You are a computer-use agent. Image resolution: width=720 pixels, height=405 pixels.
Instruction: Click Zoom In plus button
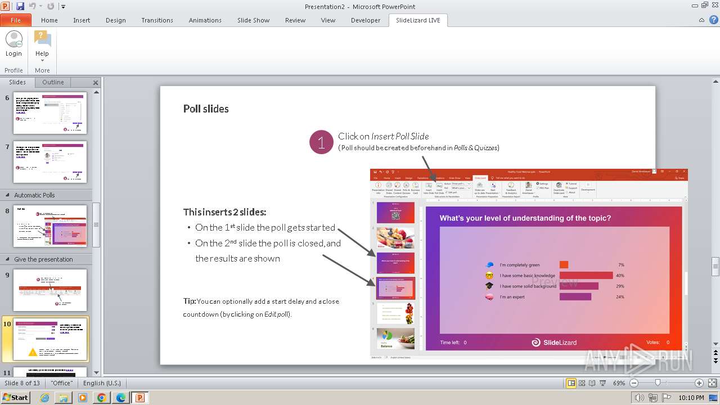tap(699, 383)
